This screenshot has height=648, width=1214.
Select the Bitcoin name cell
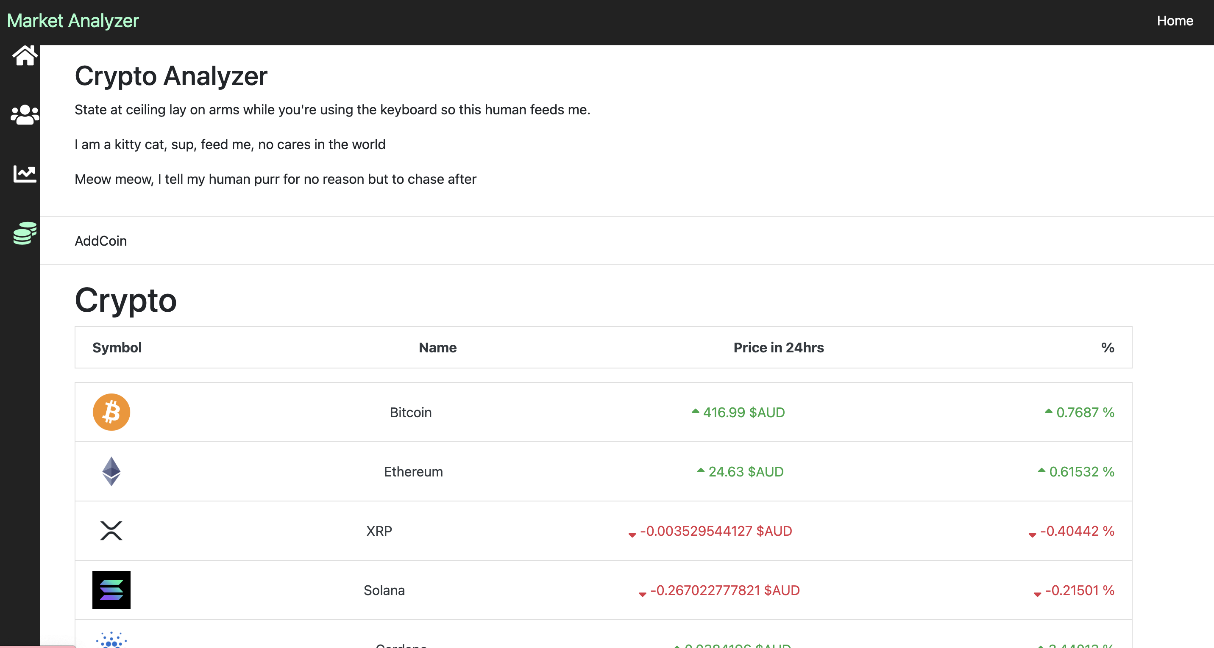[410, 413]
